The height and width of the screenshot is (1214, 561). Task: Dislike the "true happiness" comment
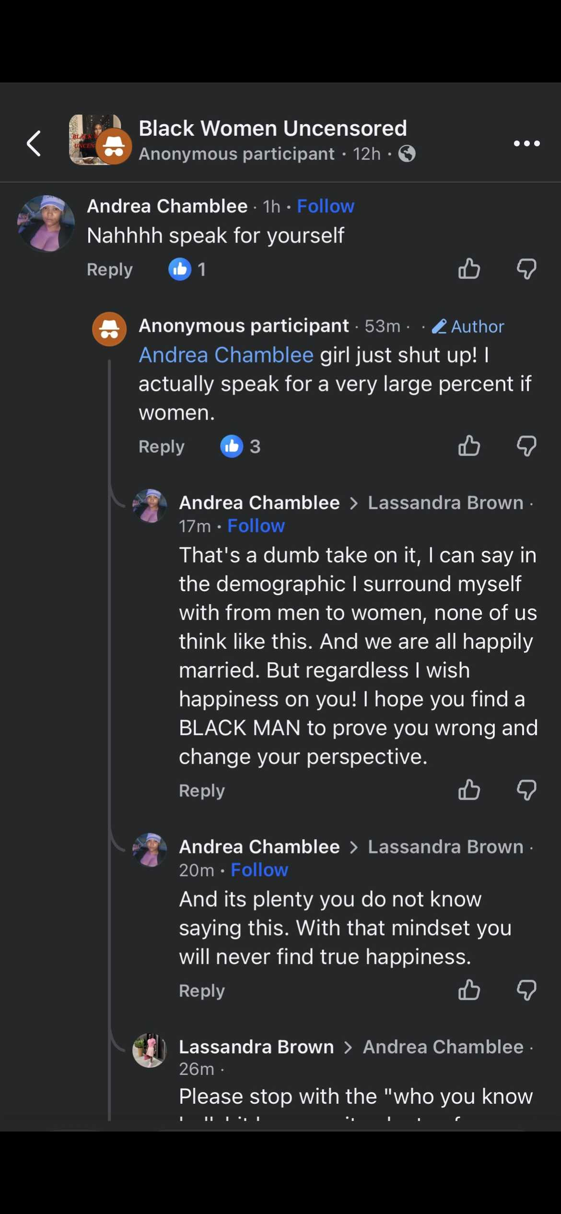(526, 990)
